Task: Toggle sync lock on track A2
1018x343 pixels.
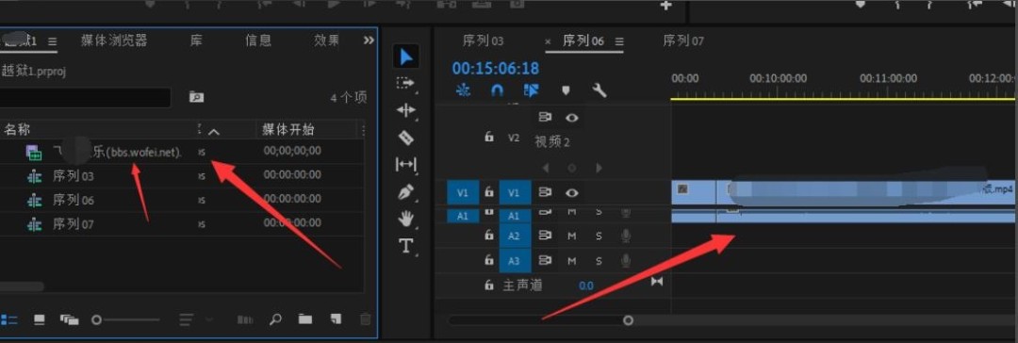Action: point(545,236)
